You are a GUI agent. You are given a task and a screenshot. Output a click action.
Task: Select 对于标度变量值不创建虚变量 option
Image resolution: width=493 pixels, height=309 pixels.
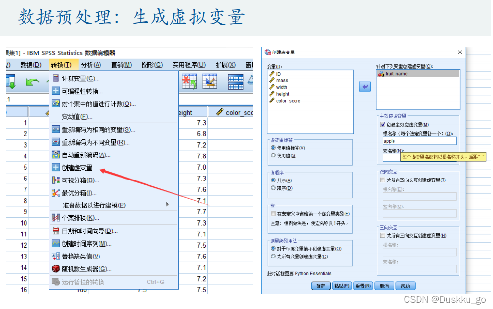273,249
